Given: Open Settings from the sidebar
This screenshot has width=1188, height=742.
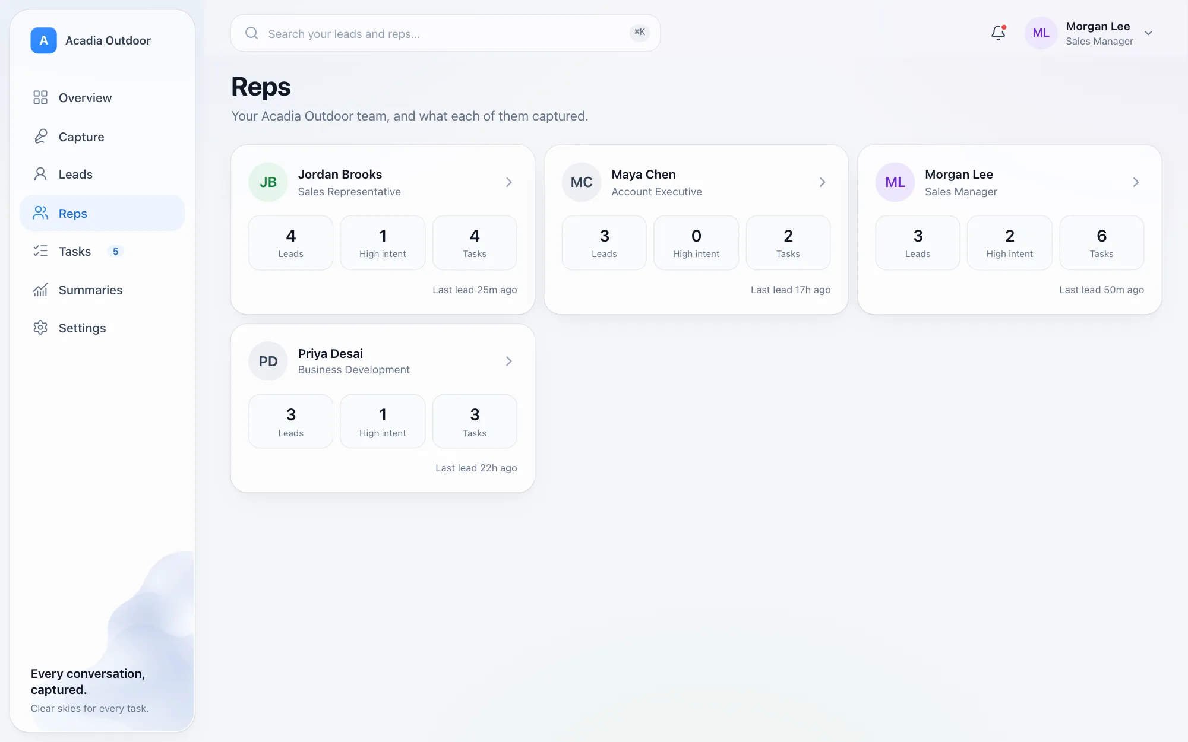Looking at the screenshot, I should [x=102, y=328].
